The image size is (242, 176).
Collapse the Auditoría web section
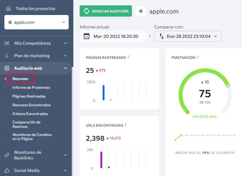click(x=66, y=68)
